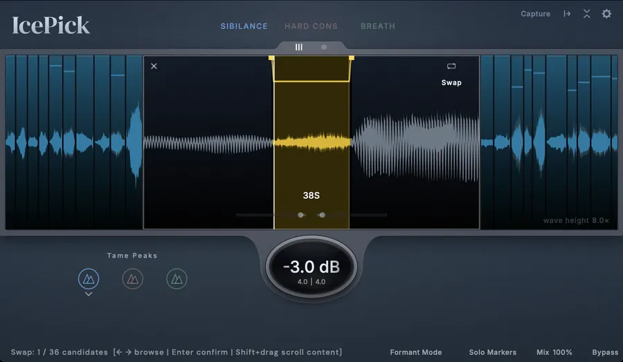The width and height of the screenshot is (623, 362).
Task: Select the second Tame Peaks mode icon
Action: pyautogui.click(x=133, y=278)
